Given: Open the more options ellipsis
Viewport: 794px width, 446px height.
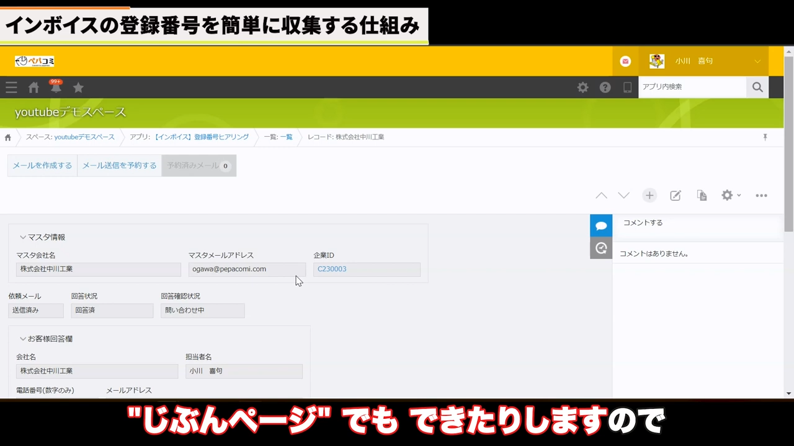Looking at the screenshot, I should [x=761, y=195].
